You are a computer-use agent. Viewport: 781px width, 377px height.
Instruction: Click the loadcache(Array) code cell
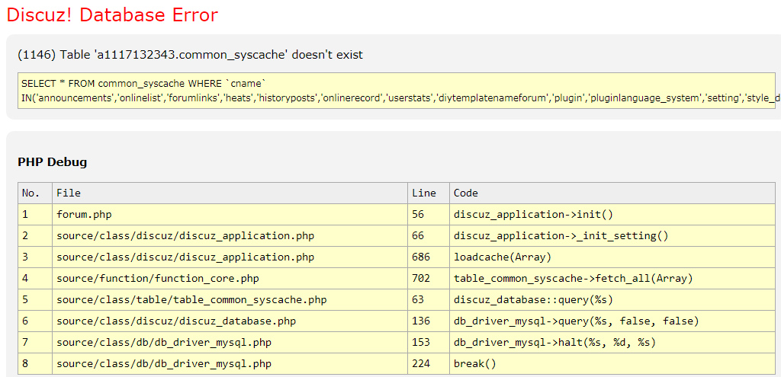(612, 257)
